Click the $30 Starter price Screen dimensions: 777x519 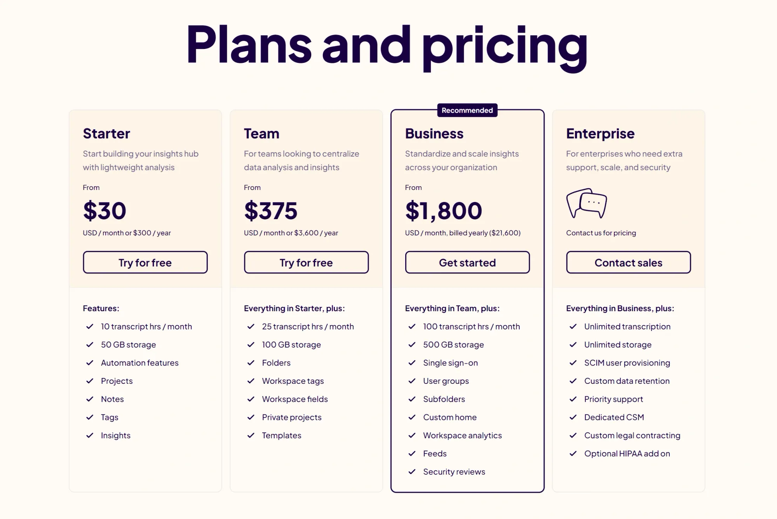104,210
